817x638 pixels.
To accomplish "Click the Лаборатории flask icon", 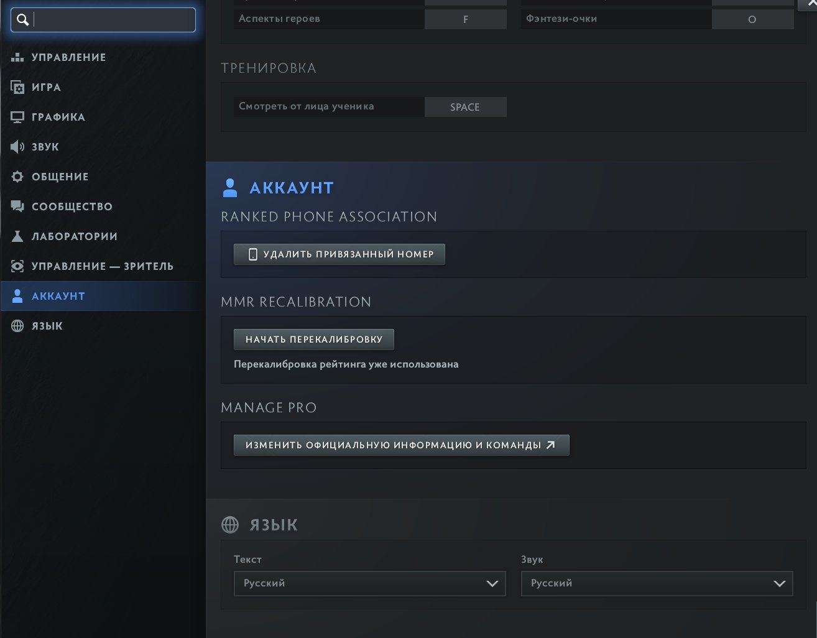I will 17,236.
